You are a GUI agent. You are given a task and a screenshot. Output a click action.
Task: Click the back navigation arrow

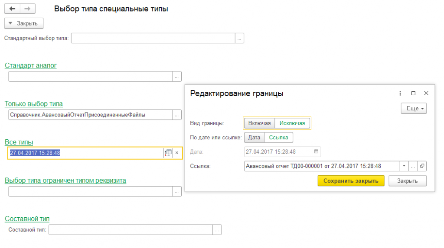click(x=12, y=9)
